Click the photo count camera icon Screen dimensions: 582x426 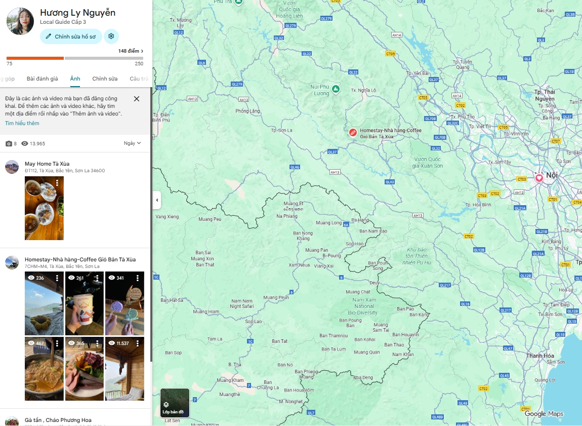[x=9, y=144]
